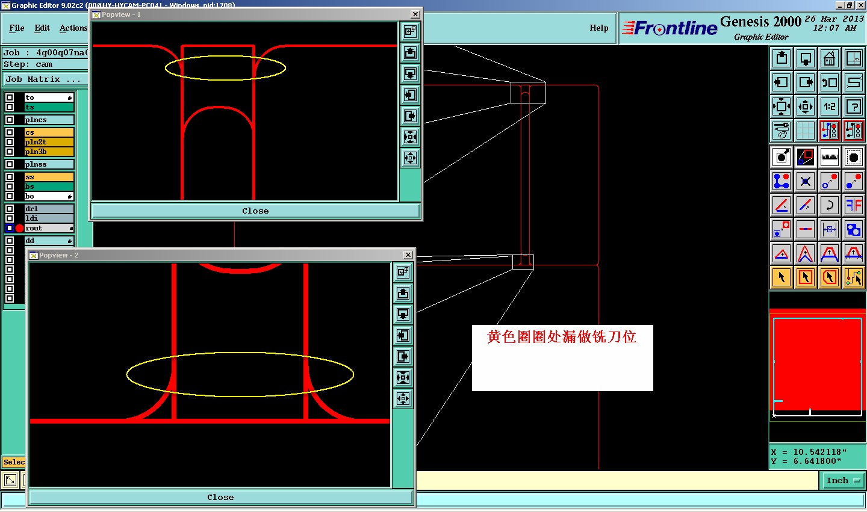Click the dimension measure icon with arrows
Screen dimensions: 867x512
[x=830, y=229]
